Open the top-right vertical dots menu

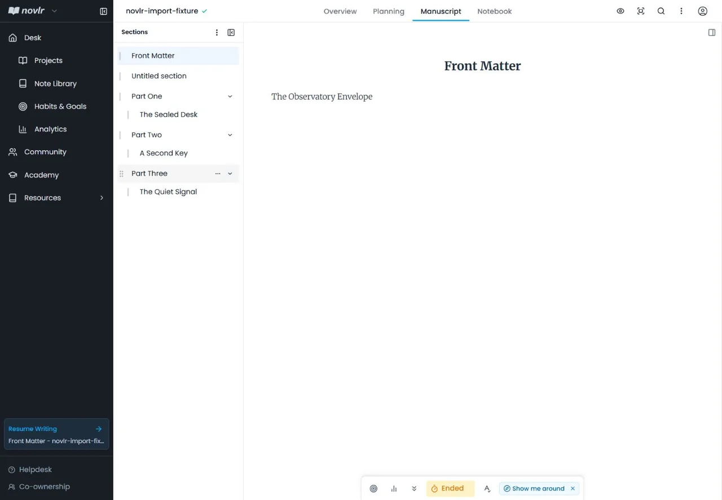coord(681,11)
